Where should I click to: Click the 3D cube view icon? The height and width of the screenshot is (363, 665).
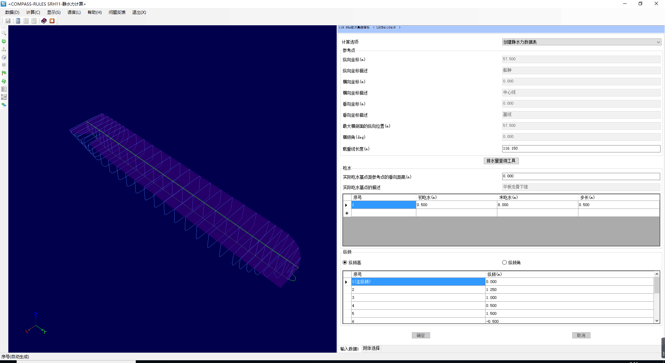4,57
